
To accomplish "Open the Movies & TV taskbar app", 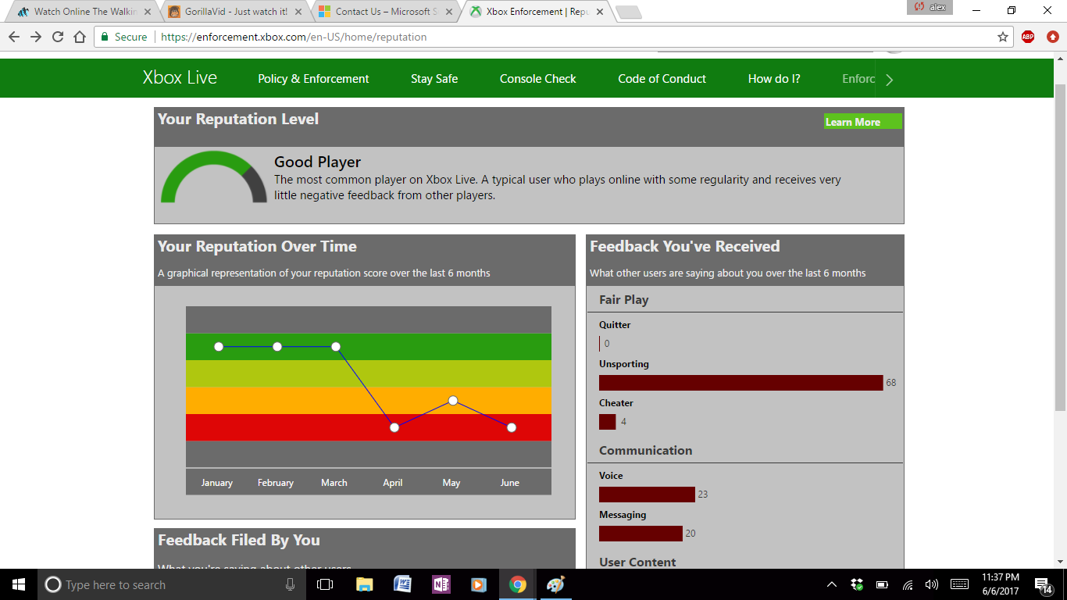I will coord(479,584).
